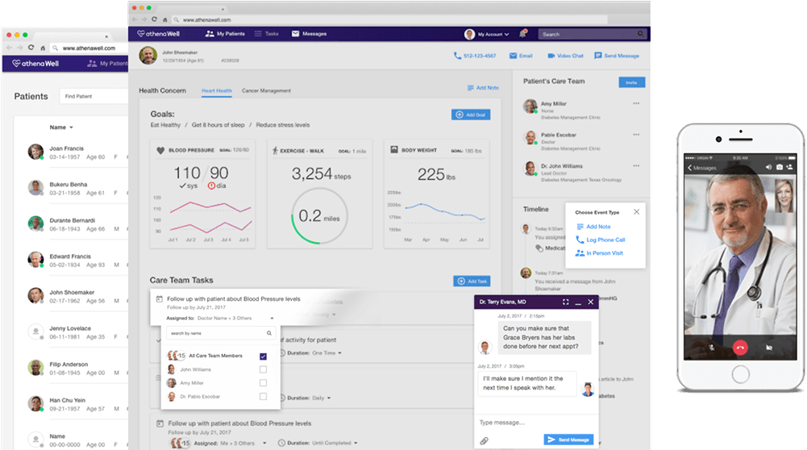Click the Type message field in chat
Screen dimensions: 807x450
(x=536, y=423)
